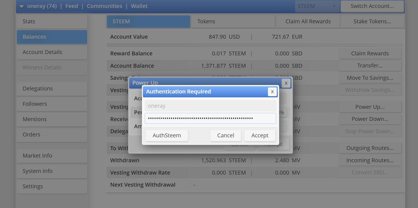Open Mentions in the sidebar
418x208 pixels.
pyautogui.click(x=52, y=119)
